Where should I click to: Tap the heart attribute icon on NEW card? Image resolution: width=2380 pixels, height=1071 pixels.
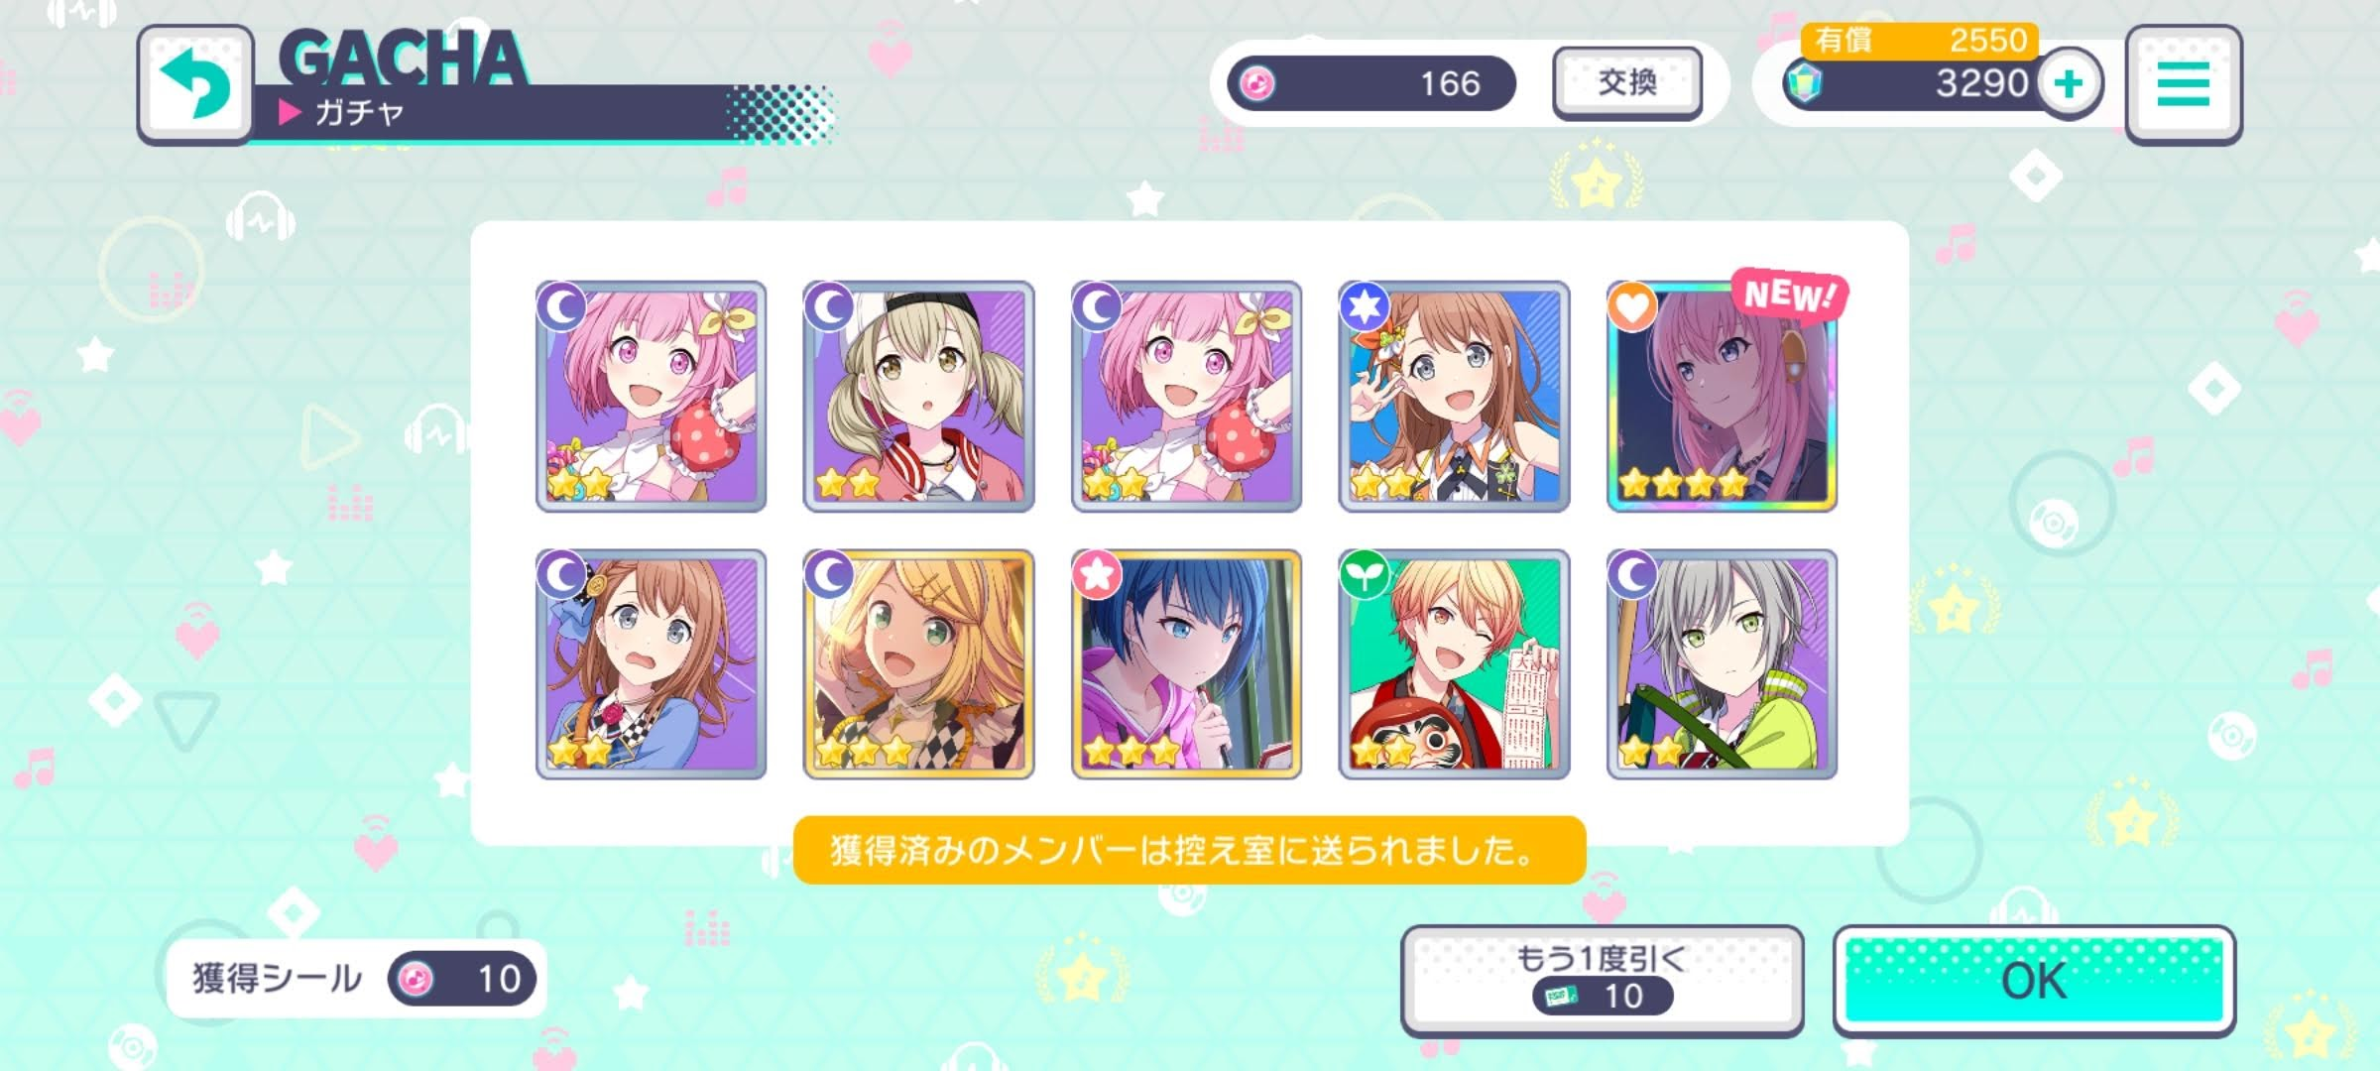click(x=1631, y=306)
